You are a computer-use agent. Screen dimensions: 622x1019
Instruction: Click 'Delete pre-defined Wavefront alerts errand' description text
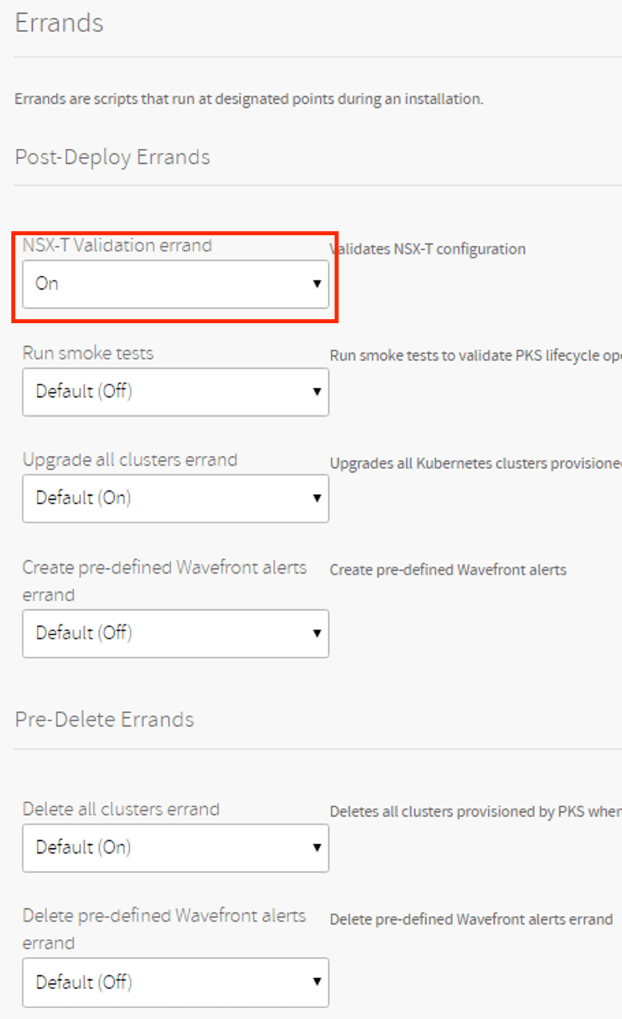pyautogui.click(x=471, y=919)
